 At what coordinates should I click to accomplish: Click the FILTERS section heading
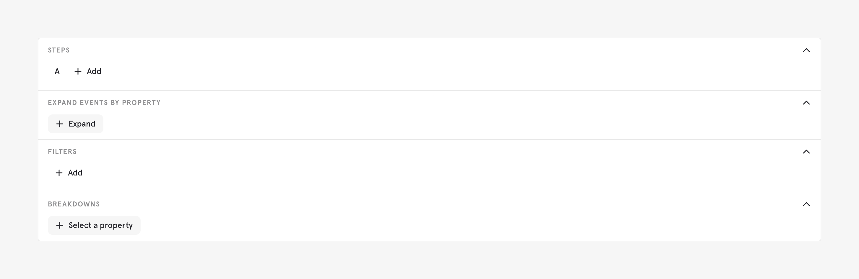point(62,152)
